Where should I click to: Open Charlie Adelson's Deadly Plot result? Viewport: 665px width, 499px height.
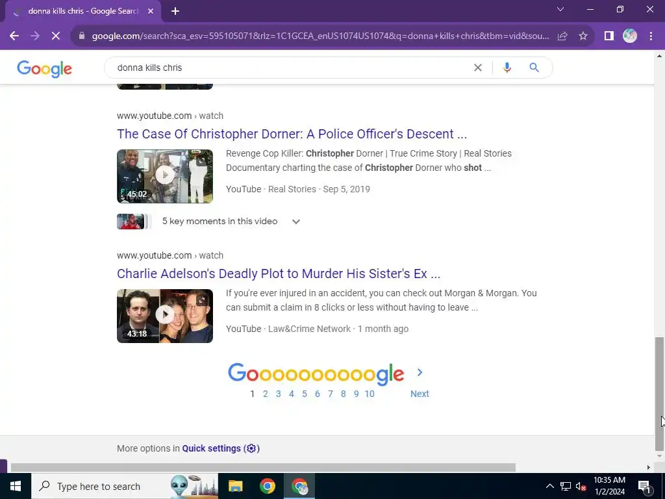(279, 274)
